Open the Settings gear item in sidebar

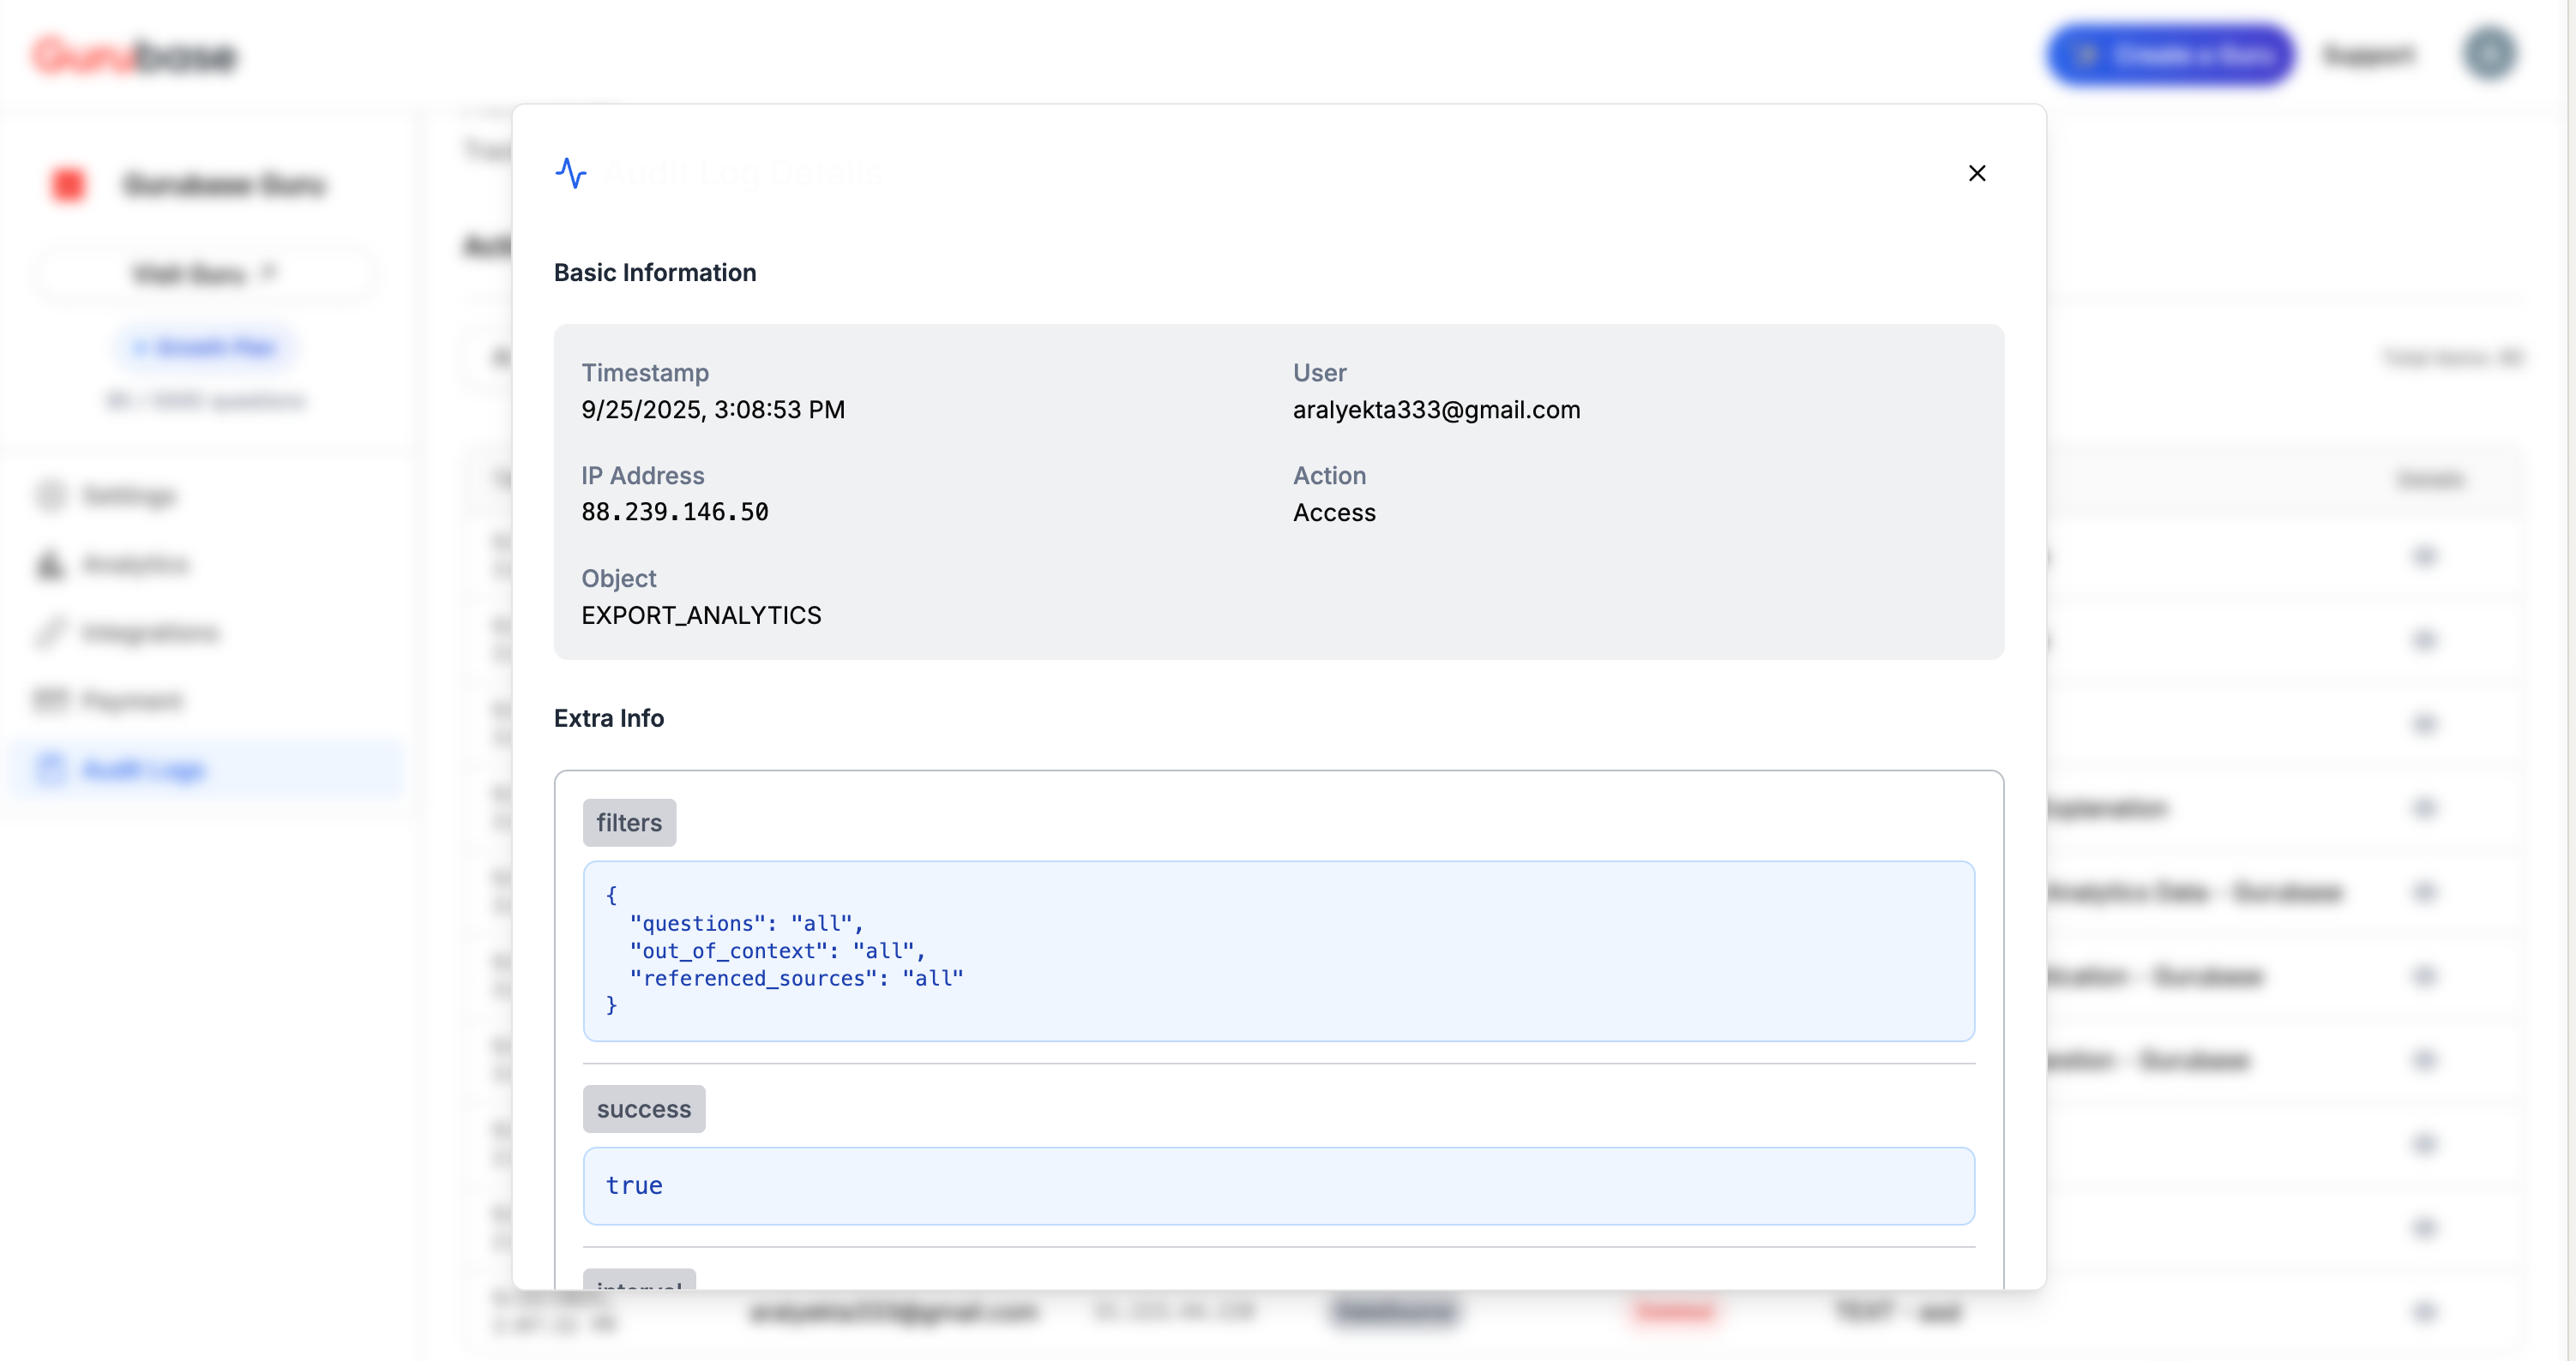(51, 495)
